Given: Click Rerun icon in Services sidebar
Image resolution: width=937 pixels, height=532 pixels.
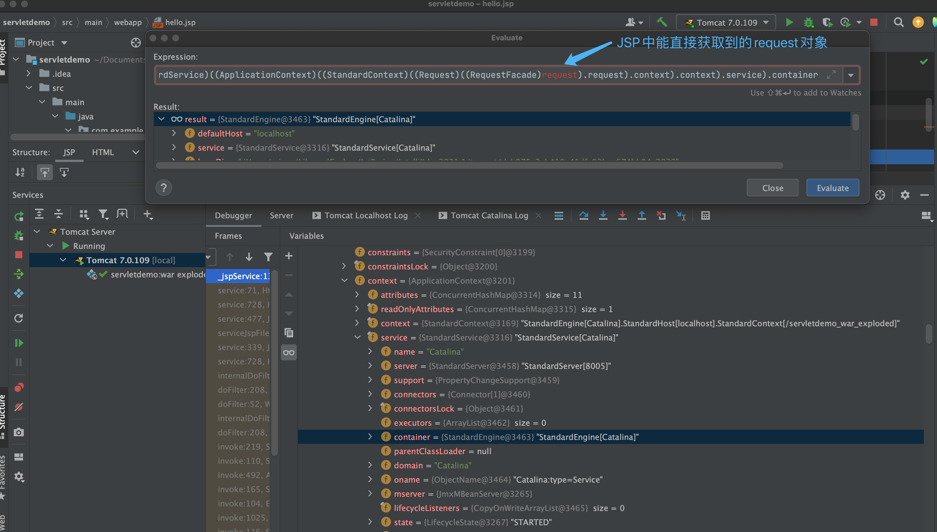Looking at the screenshot, I should (x=19, y=216).
